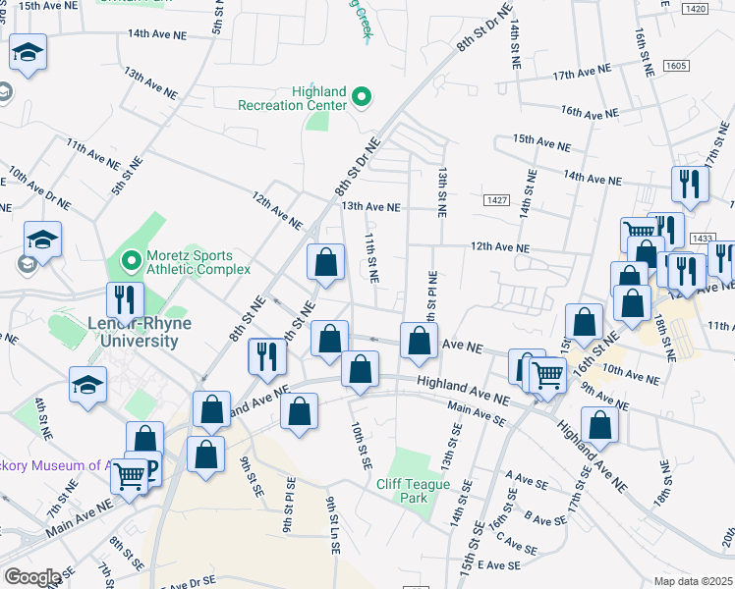Click the '9th St Pl SE' street label
735x589 pixels.
[289, 505]
